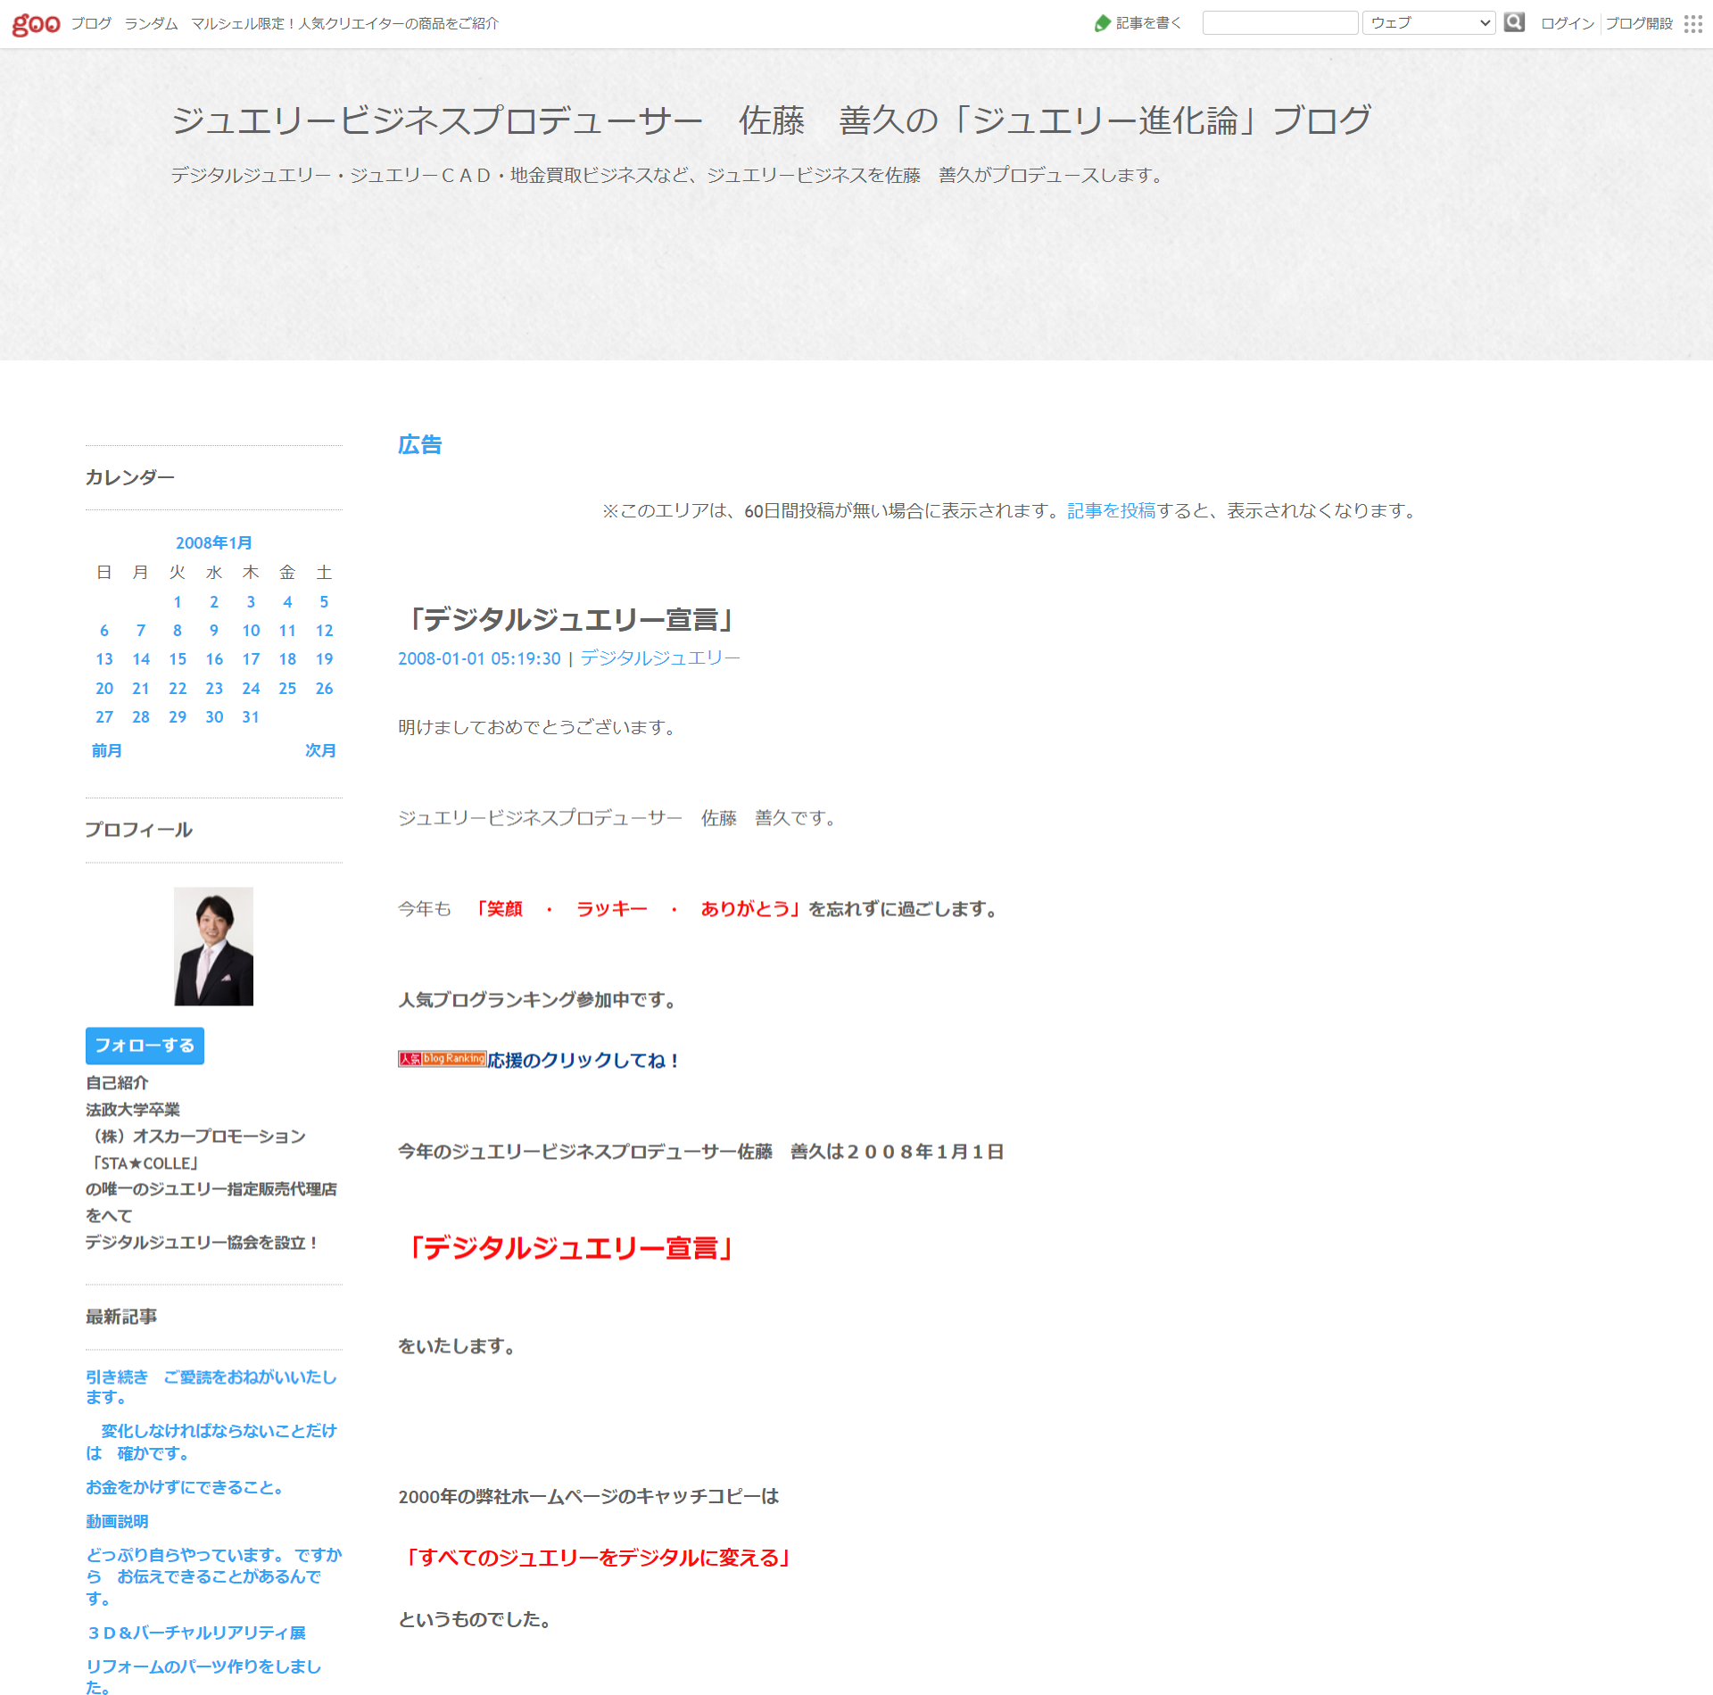Viewport: 1713px width, 1695px height.
Task: Click 記事を書く in the header
Action: [1148, 23]
